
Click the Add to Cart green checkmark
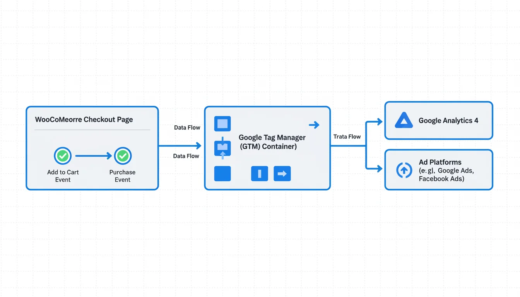coord(63,156)
